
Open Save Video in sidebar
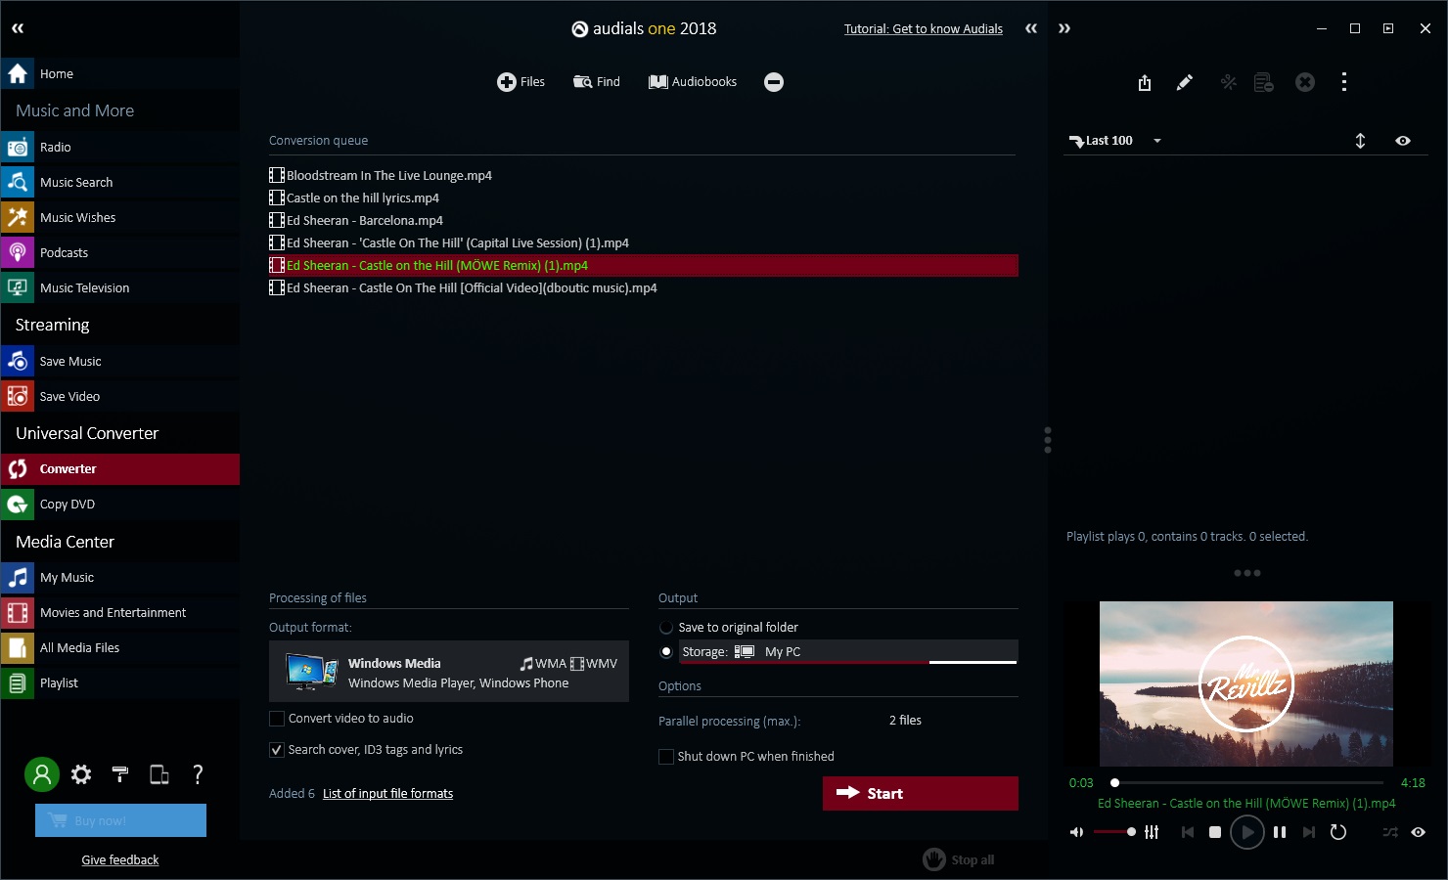tap(119, 397)
